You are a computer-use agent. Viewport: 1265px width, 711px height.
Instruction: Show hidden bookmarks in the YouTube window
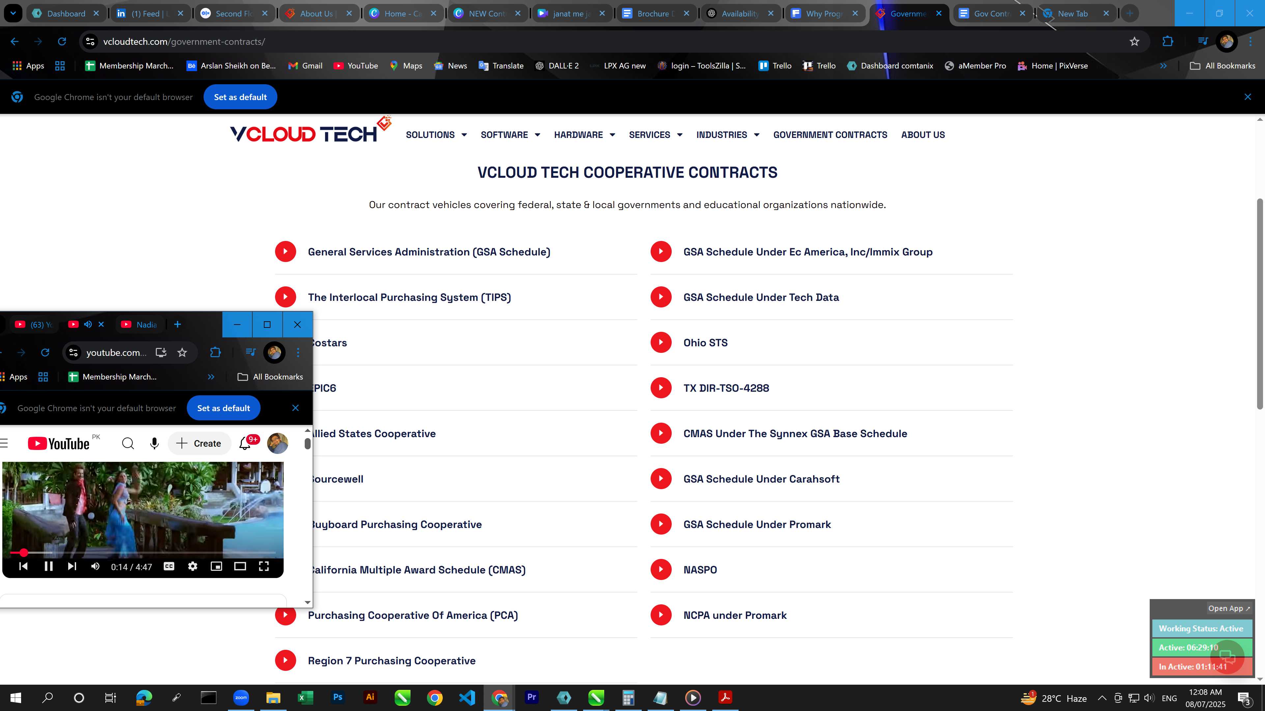(211, 377)
